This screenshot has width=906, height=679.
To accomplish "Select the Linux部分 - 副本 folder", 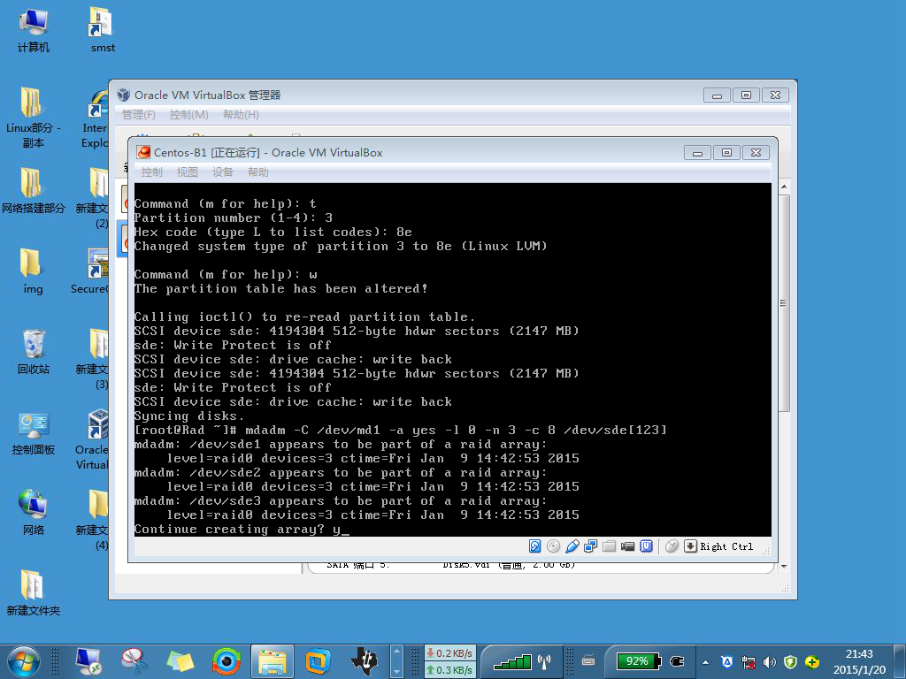I will click(33, 118).
